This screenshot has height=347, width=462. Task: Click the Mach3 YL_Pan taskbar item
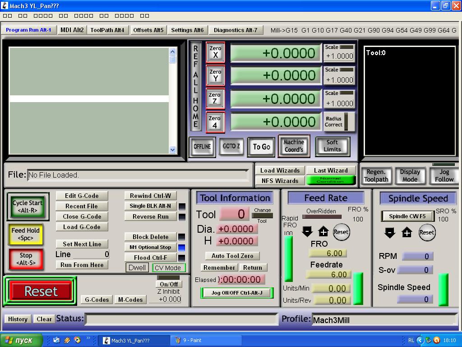point(134,340)
